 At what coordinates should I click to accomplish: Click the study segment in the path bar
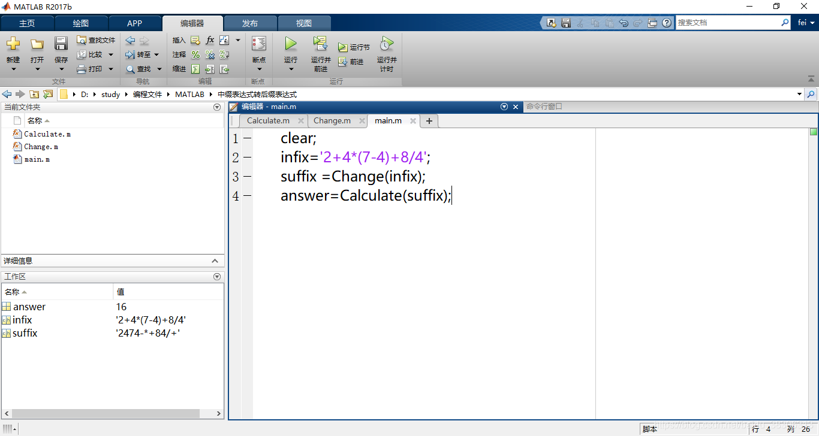tap(110, 95)
